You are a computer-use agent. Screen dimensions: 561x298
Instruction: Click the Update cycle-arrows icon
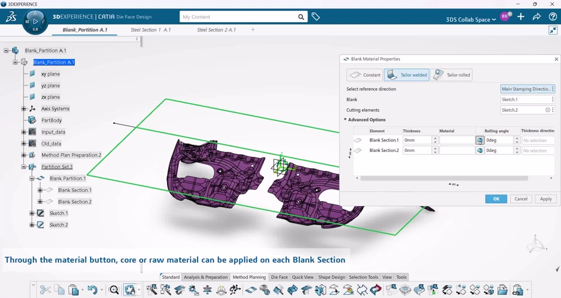click(130, 289)
